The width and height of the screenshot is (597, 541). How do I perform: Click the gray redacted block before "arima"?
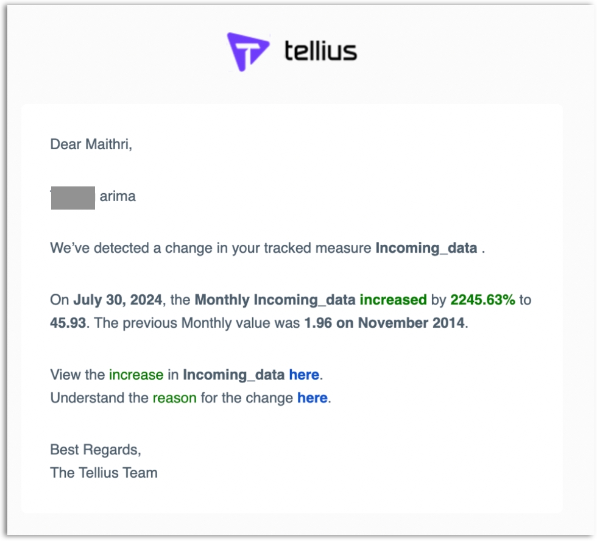(x=73, y=198)
